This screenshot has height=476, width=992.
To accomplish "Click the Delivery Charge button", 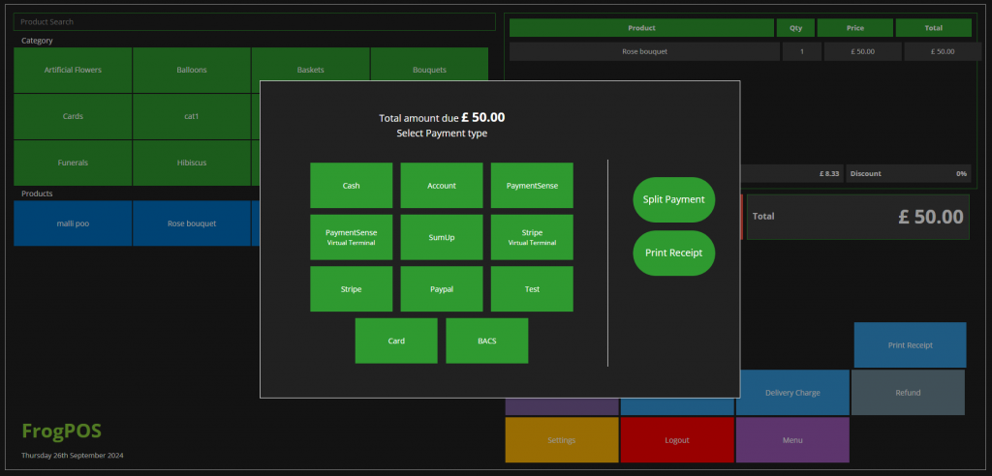I will tap(792, 393).
